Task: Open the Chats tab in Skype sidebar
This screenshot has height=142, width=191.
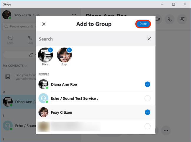Action: point(10,40)
